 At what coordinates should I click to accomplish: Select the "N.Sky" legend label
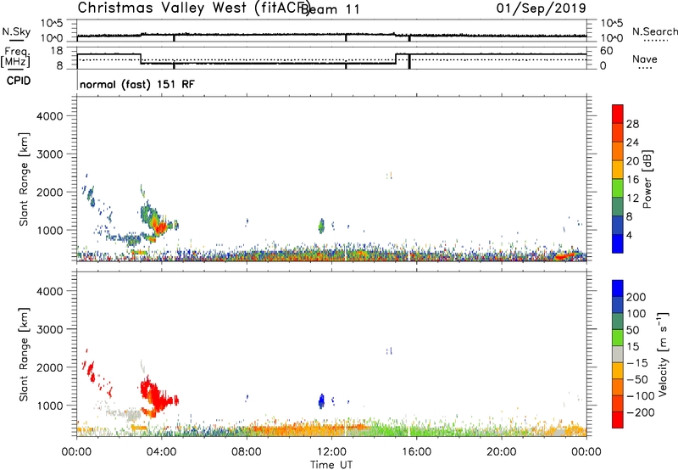click(x=16, y=31)
